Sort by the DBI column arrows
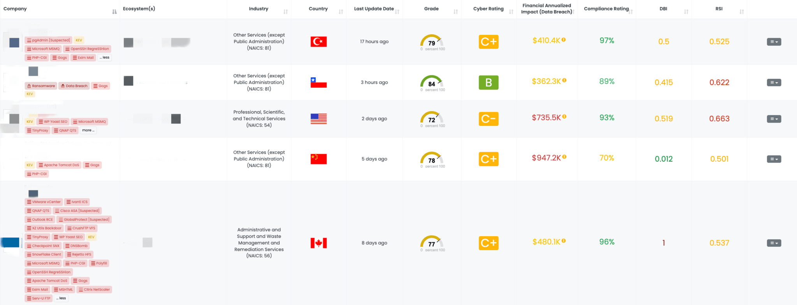Image resolution: width=797 pixels, height=305 pixels. tap(686, 12)
